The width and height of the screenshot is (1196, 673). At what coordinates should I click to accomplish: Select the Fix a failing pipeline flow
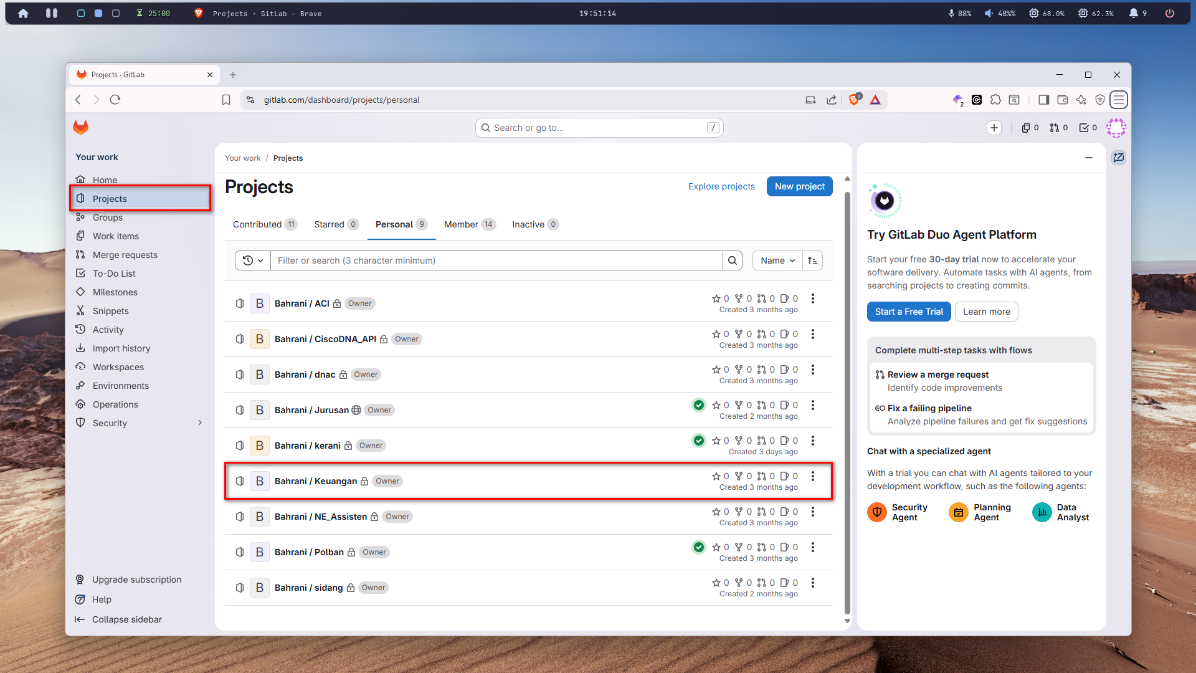pos(981,414)
